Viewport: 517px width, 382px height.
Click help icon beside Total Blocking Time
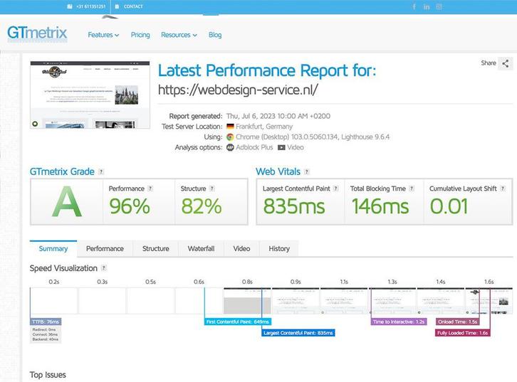pos(412,189)
